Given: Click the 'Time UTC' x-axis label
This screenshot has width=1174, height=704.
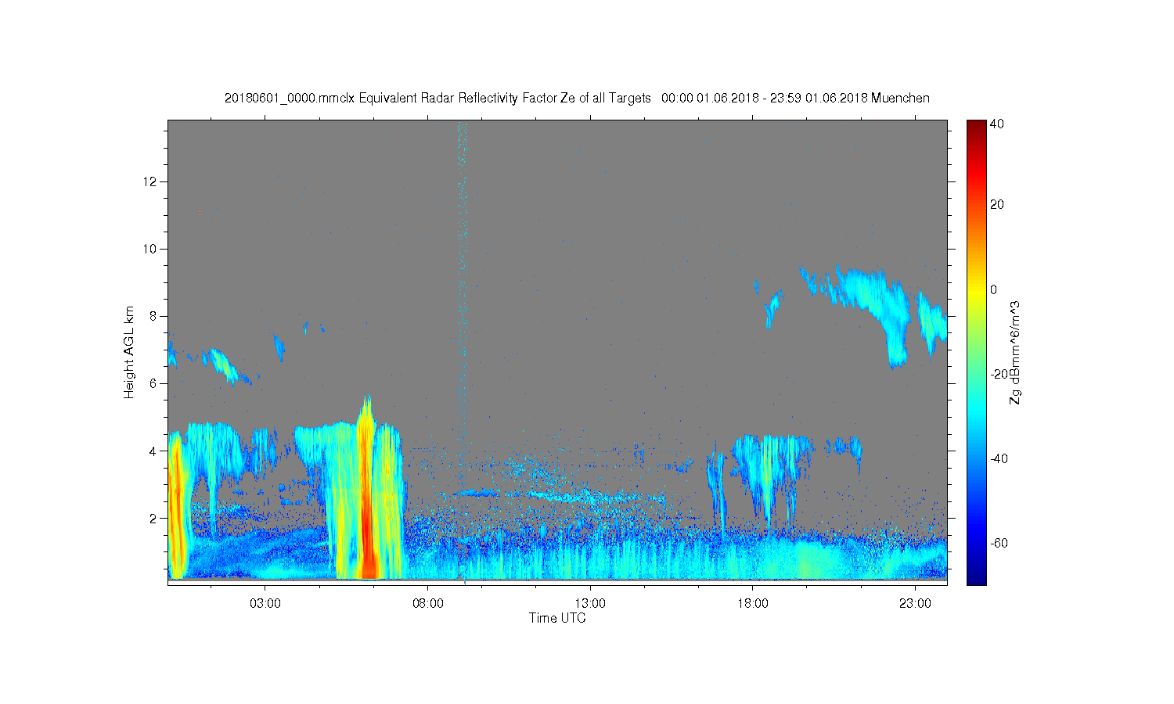Looking at the screenshot, I should coord(557,618).
